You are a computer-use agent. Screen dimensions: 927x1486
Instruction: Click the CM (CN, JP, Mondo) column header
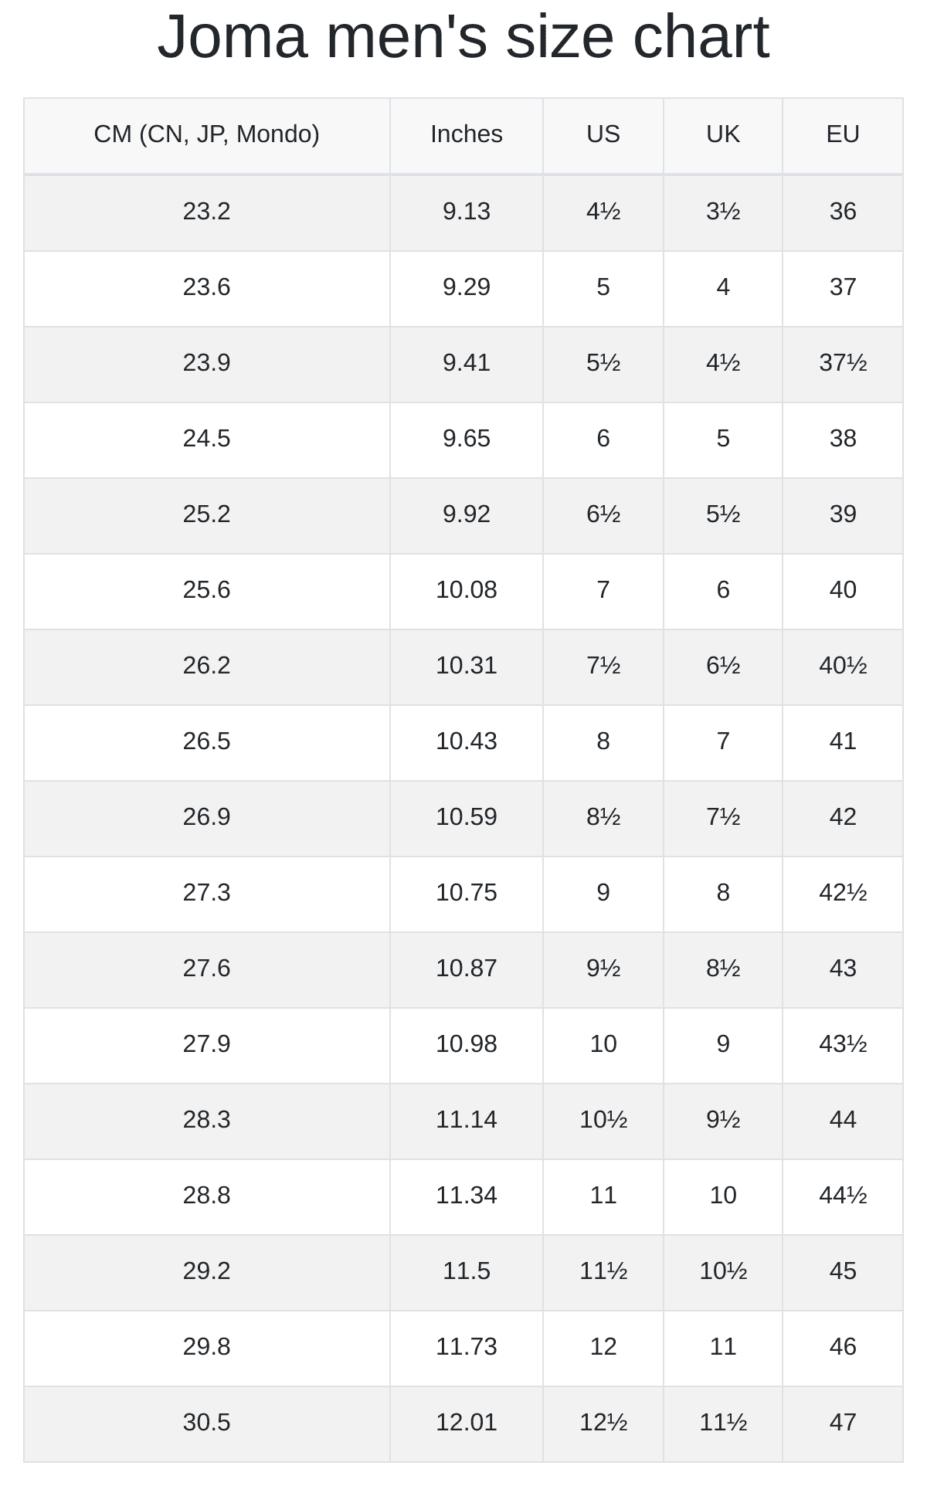pos(206,134)
